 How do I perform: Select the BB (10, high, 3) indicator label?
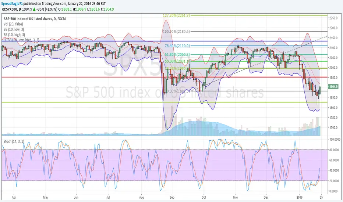pyautogui.click(x=14, y=35)
